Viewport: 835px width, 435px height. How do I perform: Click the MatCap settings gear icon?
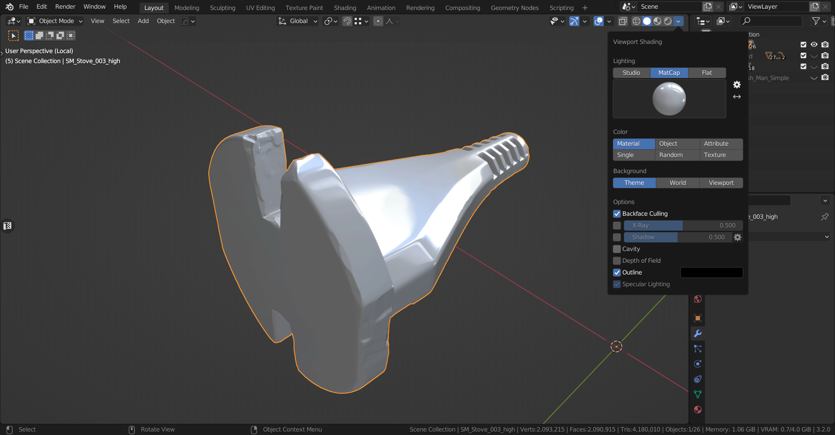coord(737,85)
